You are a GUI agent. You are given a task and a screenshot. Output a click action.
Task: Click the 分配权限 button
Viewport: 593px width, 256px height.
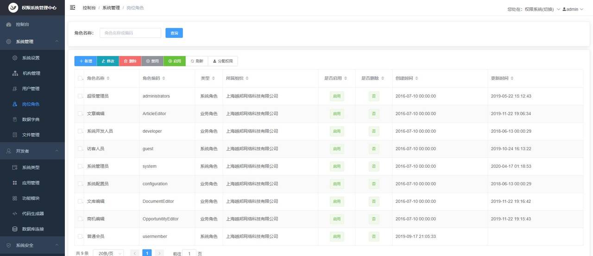click(223, 61)
